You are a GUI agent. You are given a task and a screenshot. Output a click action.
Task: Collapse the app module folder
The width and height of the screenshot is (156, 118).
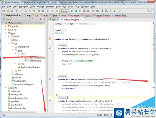6,33
